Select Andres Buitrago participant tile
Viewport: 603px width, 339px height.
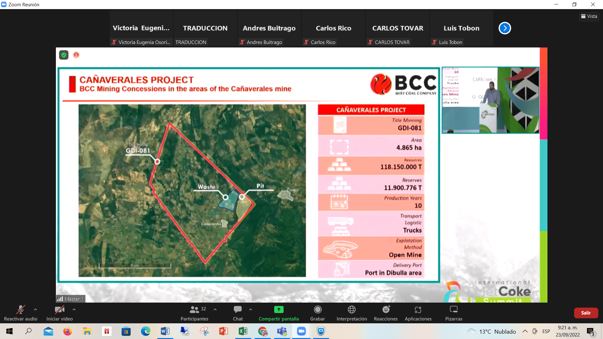(x=269, y=29)
